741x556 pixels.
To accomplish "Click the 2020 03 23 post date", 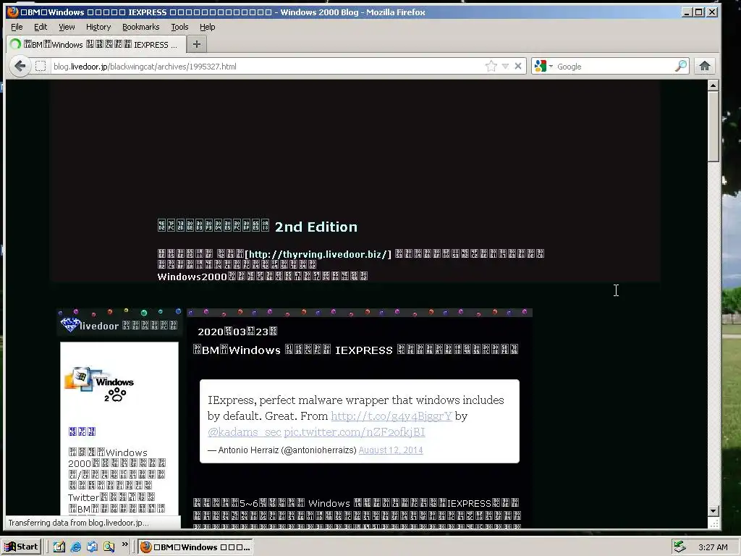I will [x=237, y=332].
